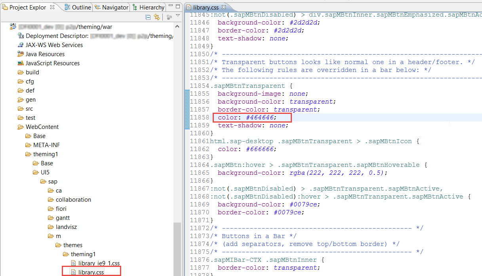Click the JavaScript Resources icon
This screenshot has width=482, height=276.
[20, 63]
